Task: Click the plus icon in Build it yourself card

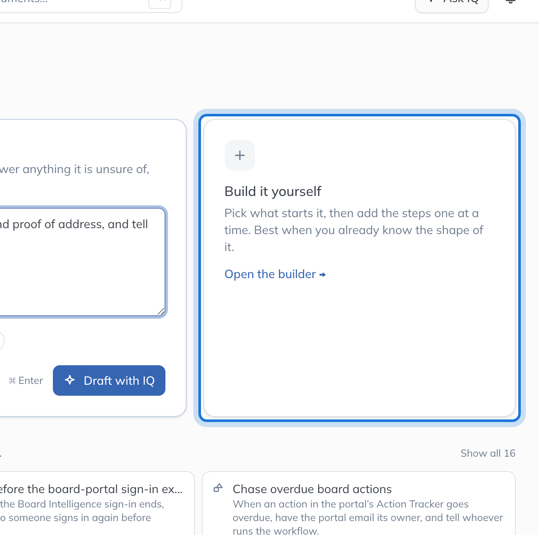Action: 240,155
